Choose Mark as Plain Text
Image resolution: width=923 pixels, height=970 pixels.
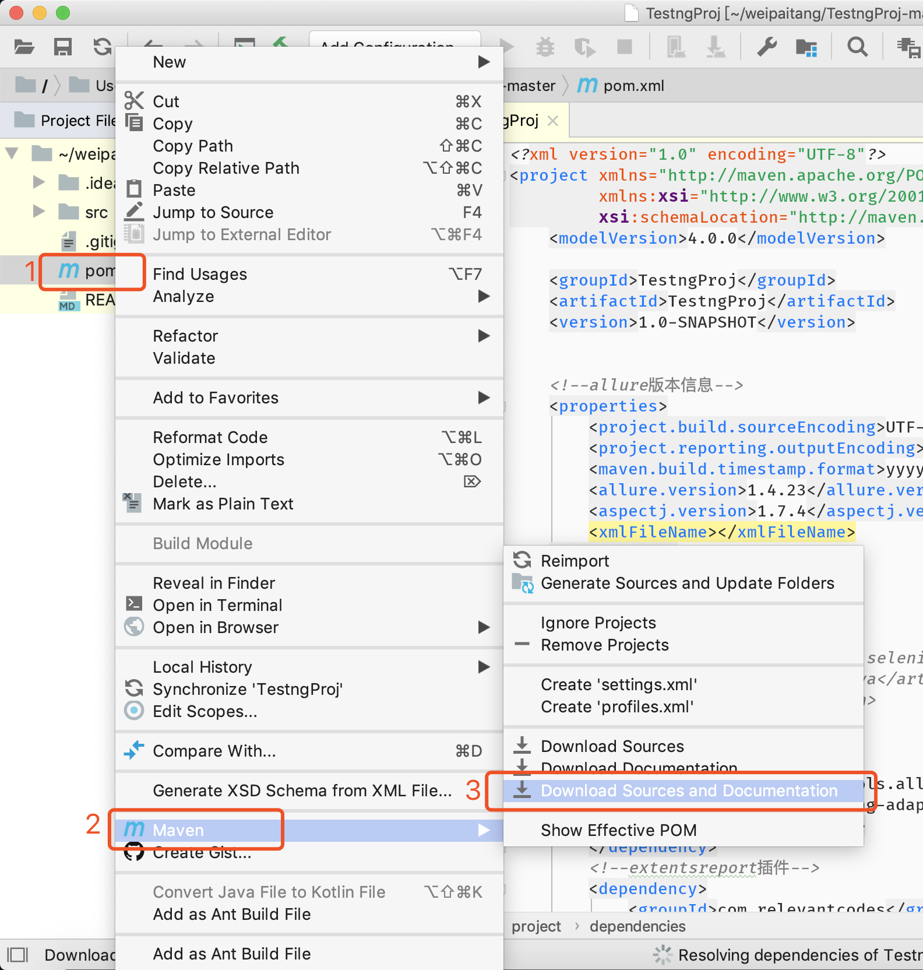tap(309, 504)
